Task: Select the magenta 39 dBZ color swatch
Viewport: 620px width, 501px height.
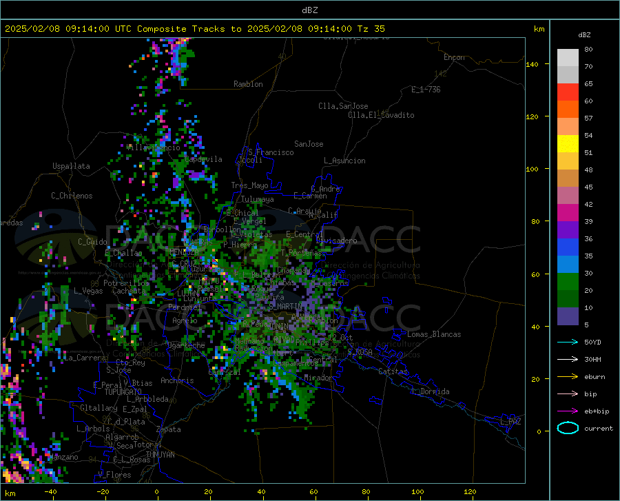Action: (x=568, y=213)
